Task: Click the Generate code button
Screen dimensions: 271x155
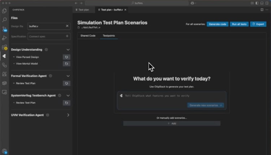Action: pos(218,24)
